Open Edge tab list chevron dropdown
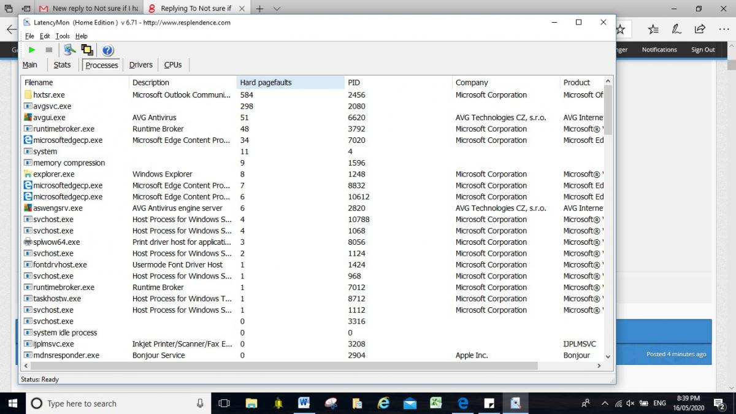This screenshot has width=736, height=414. click(277, 9)
